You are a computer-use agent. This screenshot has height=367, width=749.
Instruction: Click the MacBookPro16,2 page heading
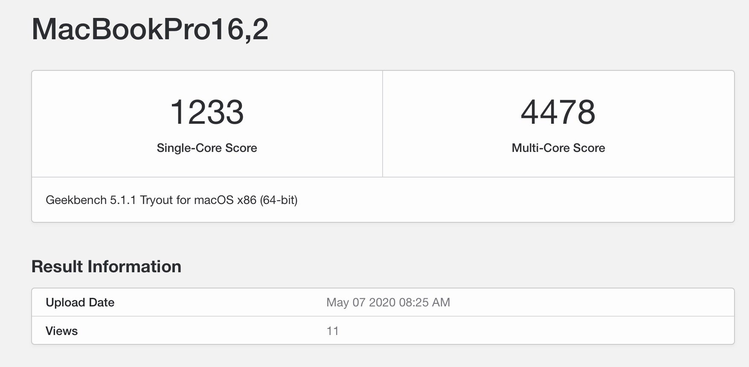(150, 29)
